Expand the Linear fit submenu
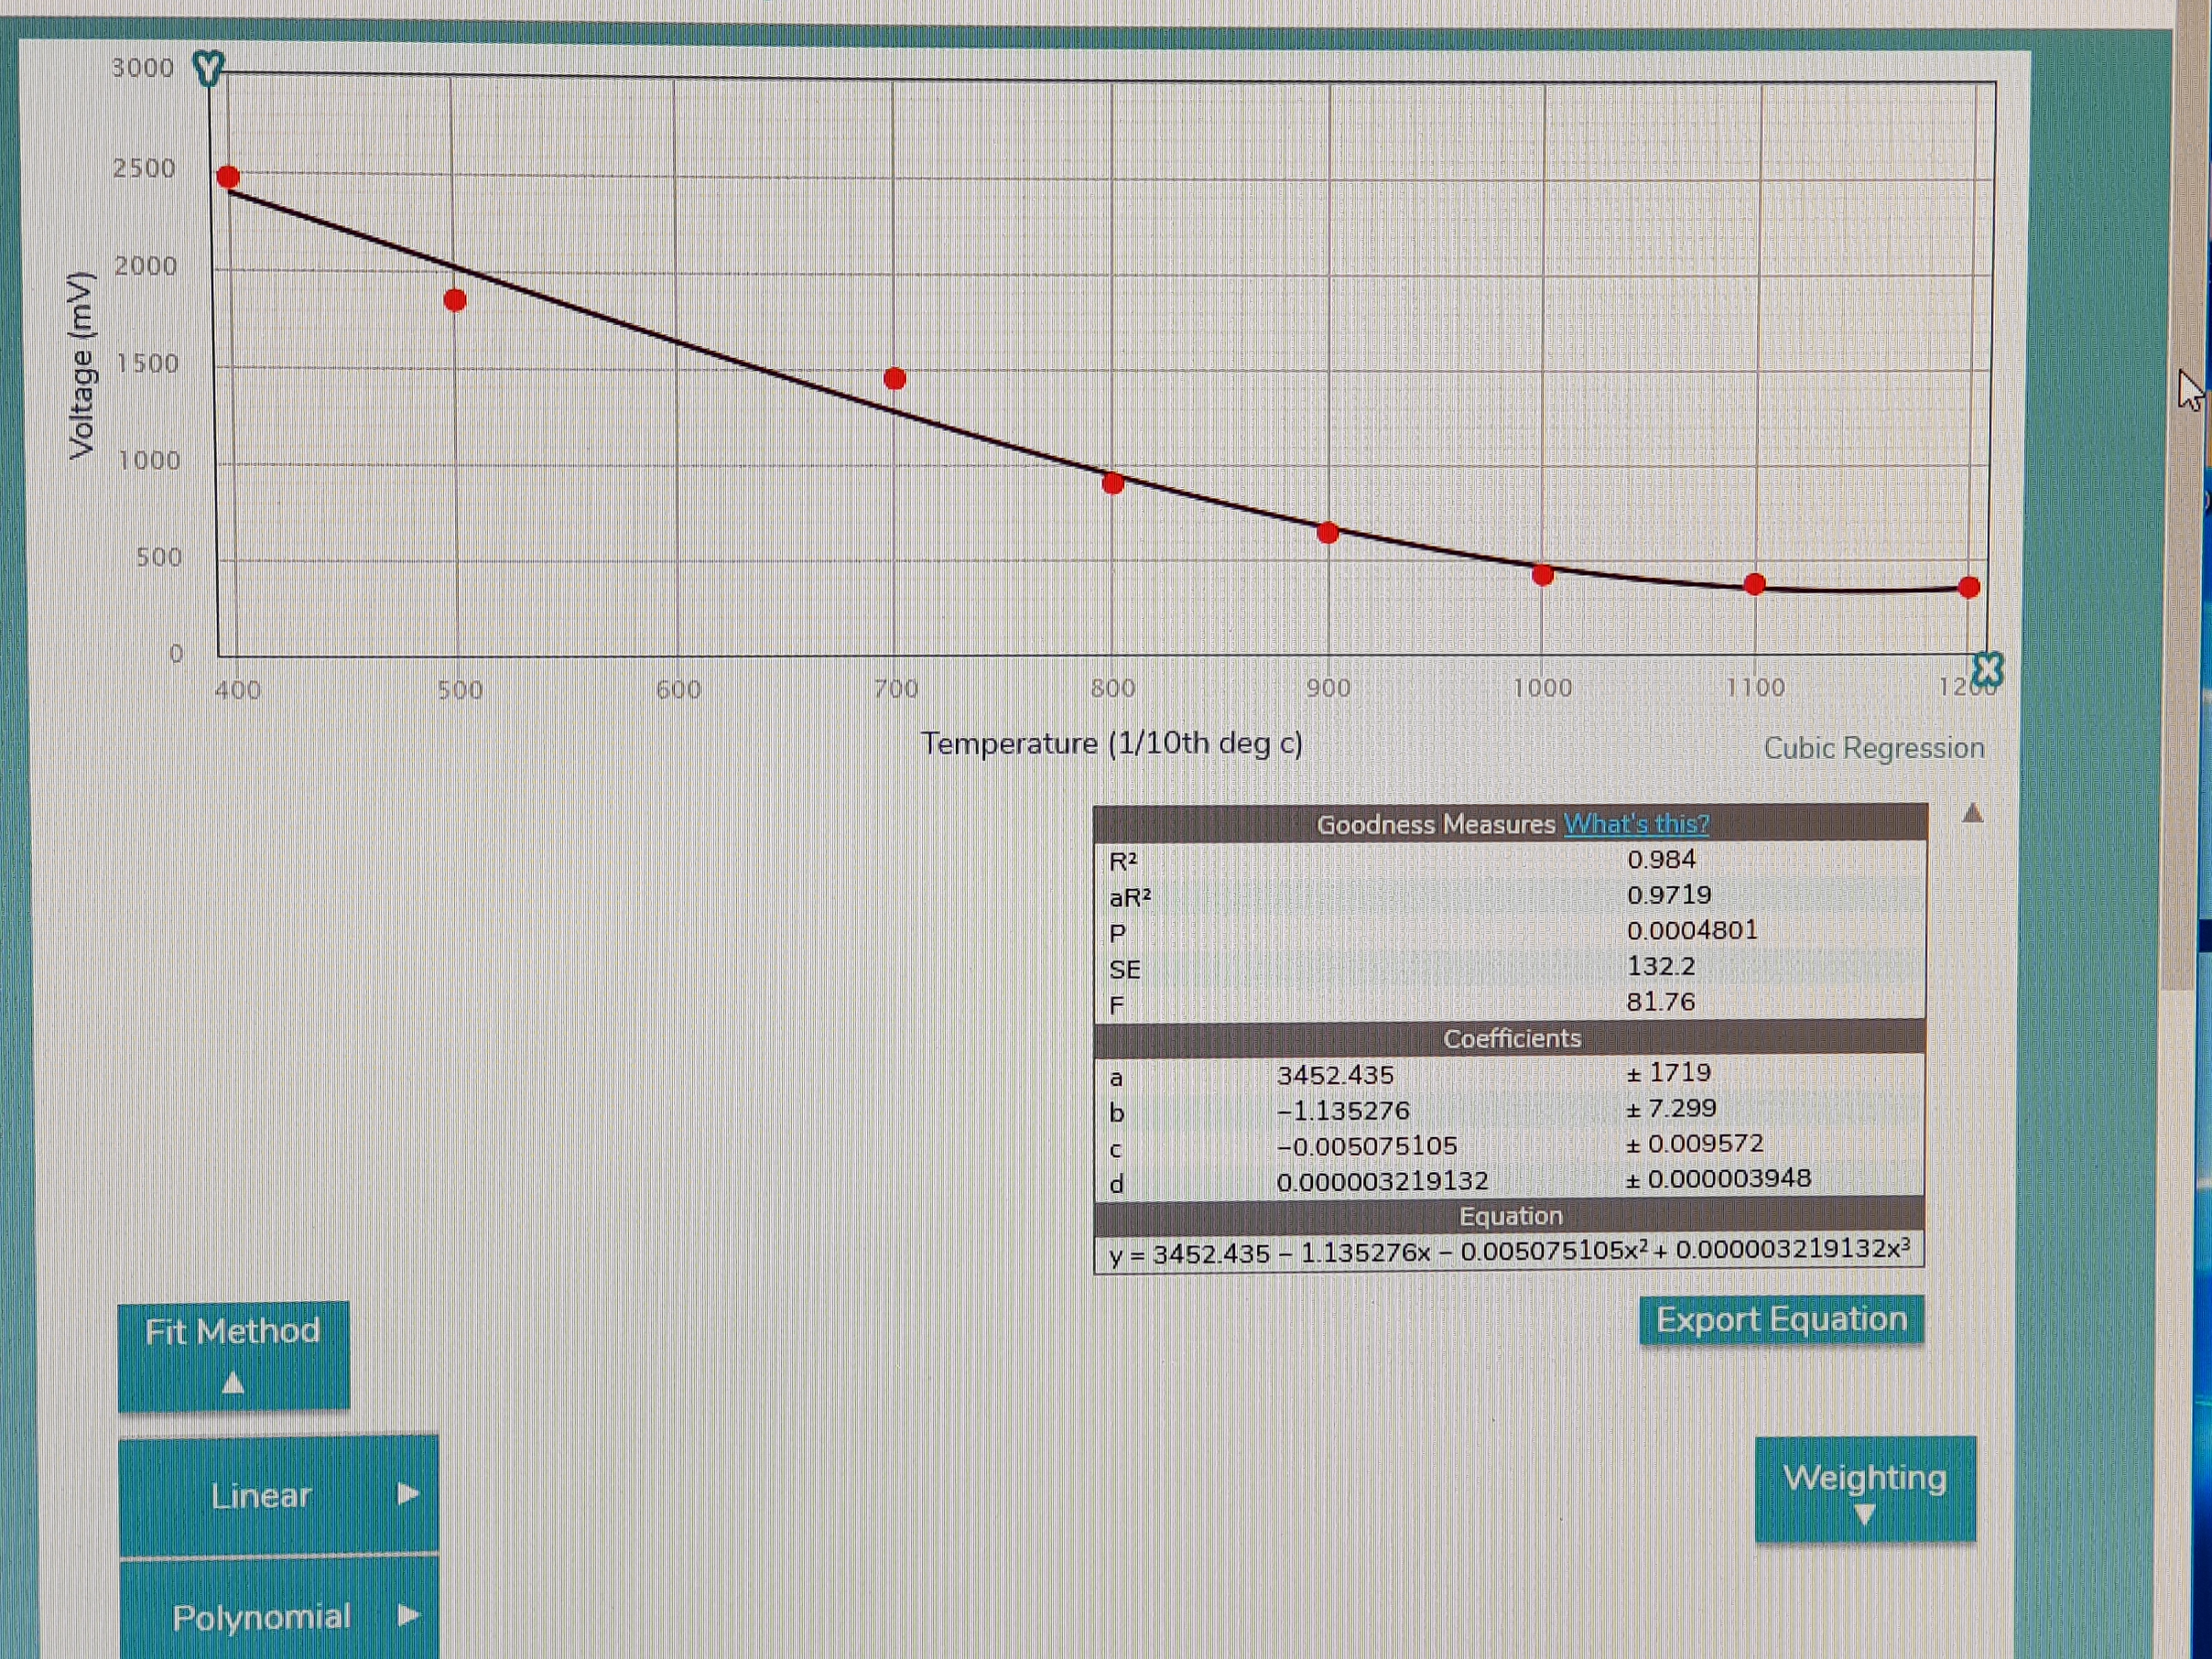 coord(279,1495)
